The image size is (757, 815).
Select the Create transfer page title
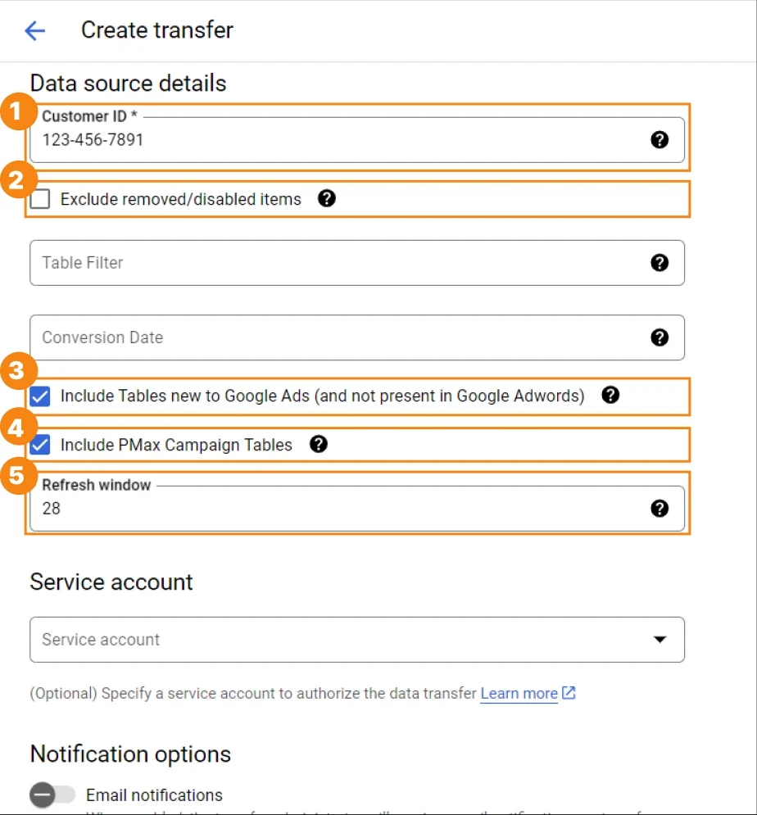157,30
